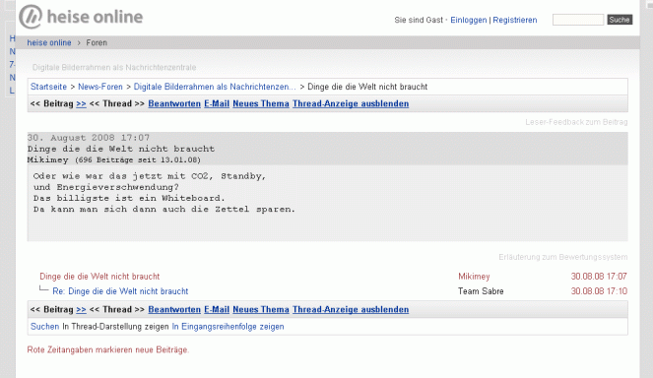Click In Eingangsreihenfolge zeigen
Viewport: 653px width, 378px height.
click(x=228, y=327)
